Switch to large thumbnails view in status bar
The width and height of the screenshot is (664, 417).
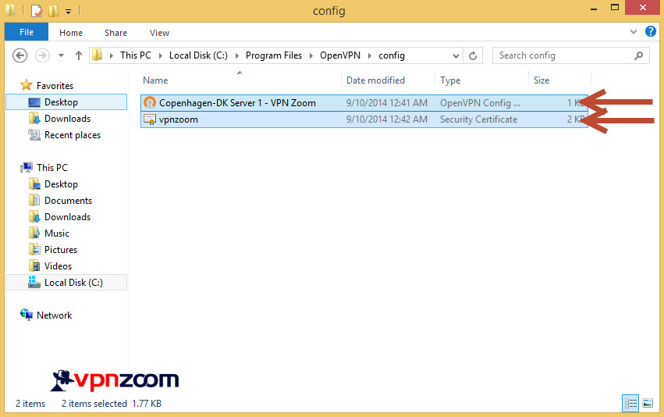(648, 403)
